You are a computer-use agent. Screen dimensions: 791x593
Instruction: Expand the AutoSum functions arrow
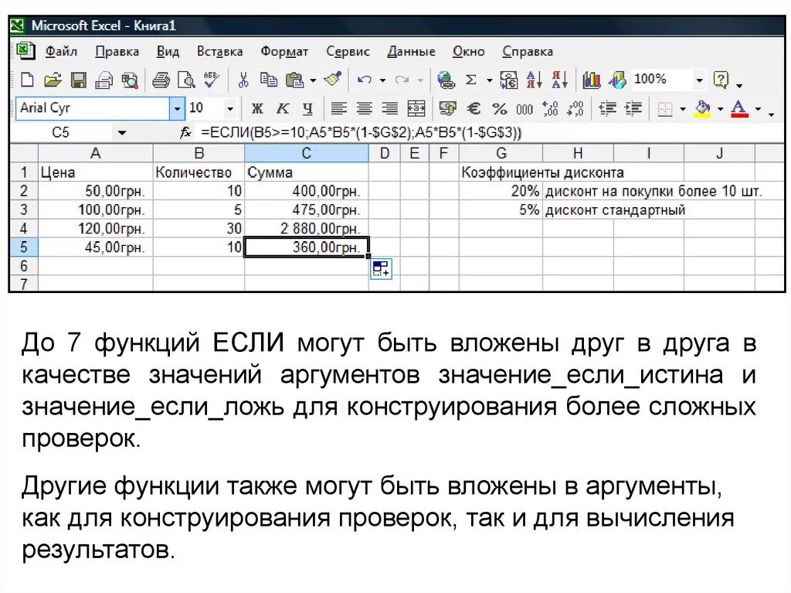click(x=489, y=80)
